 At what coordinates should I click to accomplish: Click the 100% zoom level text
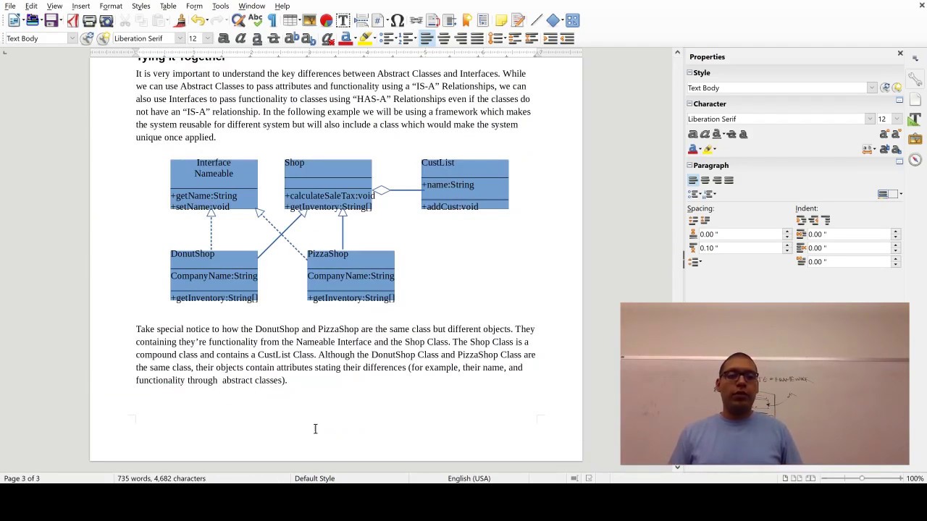(x=915, y=478)
